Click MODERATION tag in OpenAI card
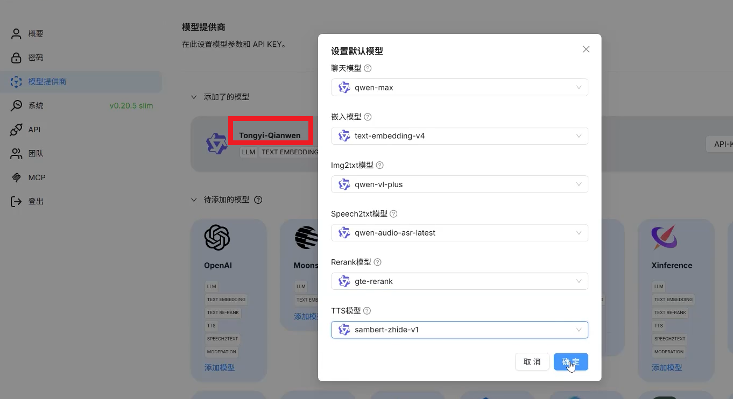 (x=222, y=352)
